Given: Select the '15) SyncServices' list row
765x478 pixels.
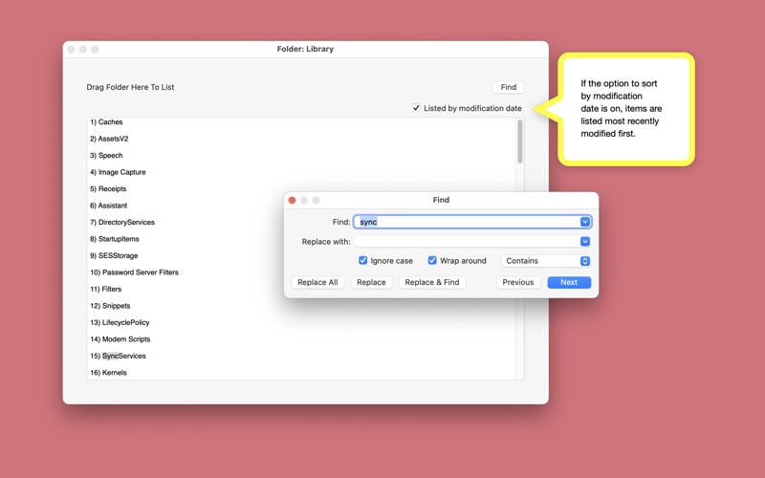Looking at the screenshot, I should (301, 356).
